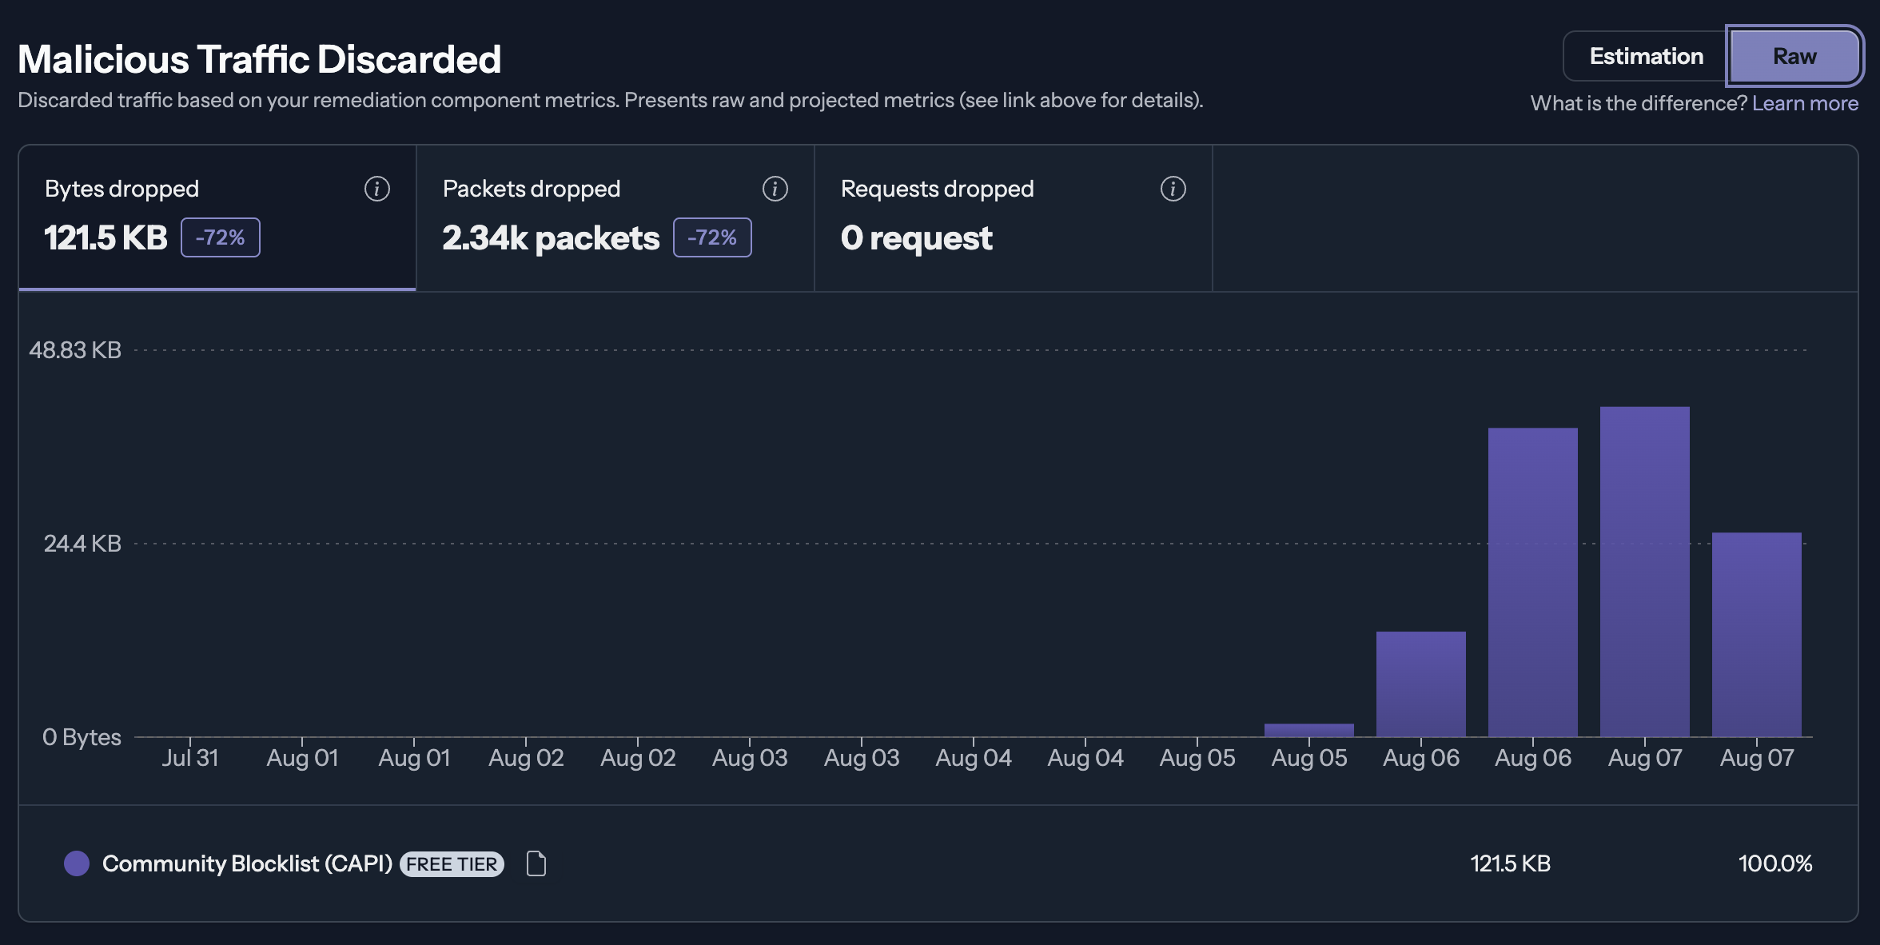1880x945 pixels.
Task: Click the Community Blocklist (CAPI) label
Action: coord(247,863)
